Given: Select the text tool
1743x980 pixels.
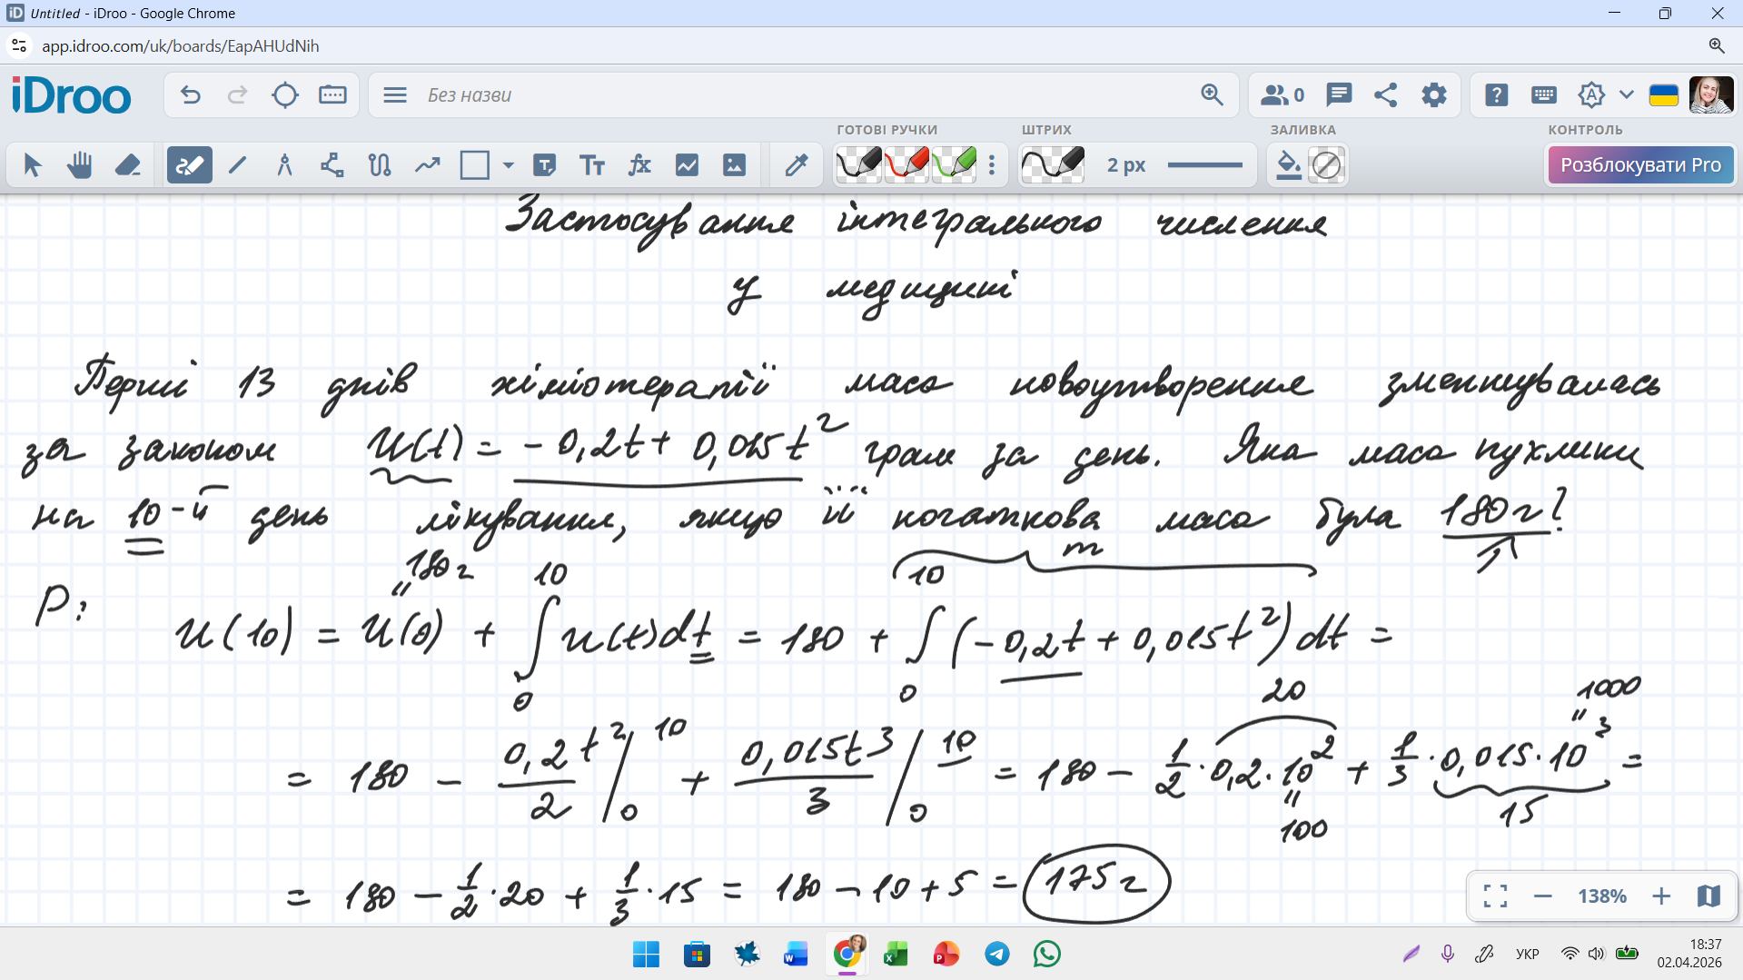Looking at the screenshot, I should pyautogui.click(x=592, y=165).
